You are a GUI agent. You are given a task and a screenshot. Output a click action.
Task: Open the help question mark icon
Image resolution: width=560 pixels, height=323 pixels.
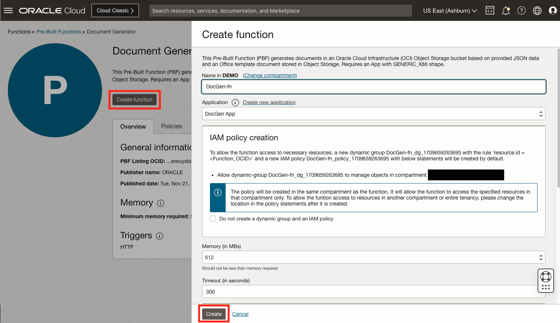pos(521,10)
